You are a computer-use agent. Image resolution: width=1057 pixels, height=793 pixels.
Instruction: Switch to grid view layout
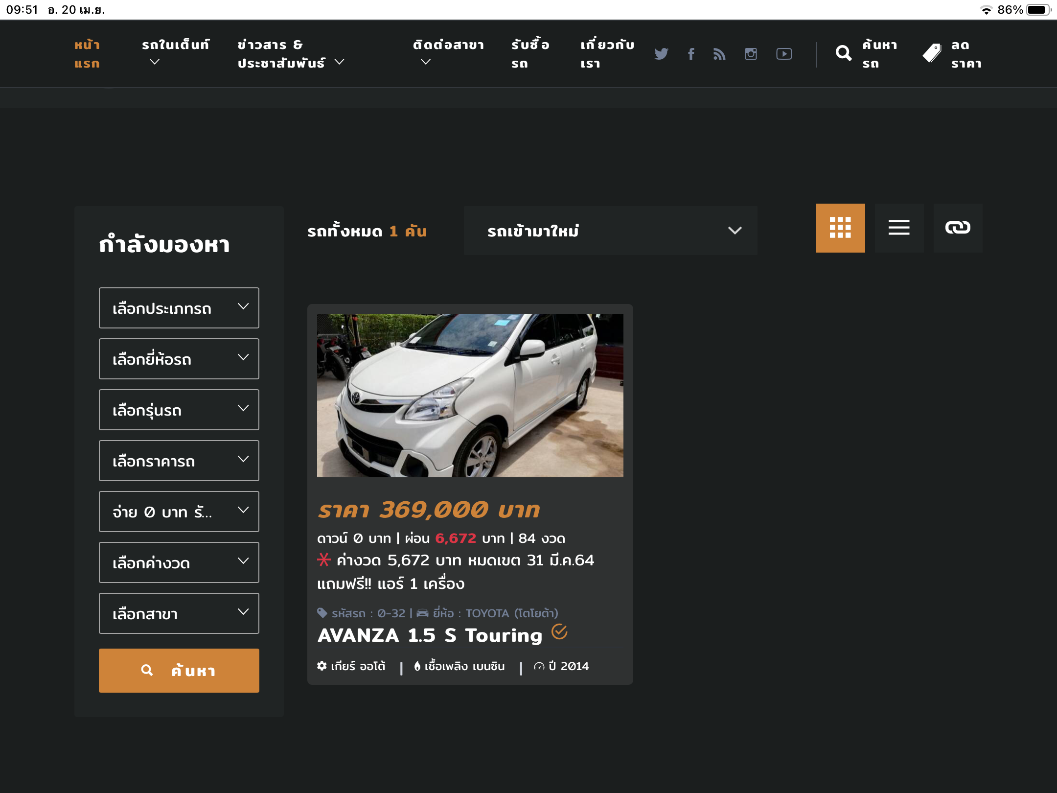pos(840,228)
